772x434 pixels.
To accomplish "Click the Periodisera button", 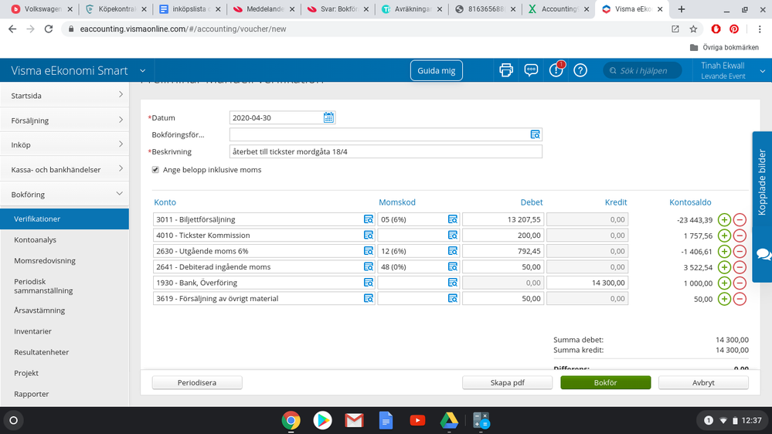I will coord(197,382).
